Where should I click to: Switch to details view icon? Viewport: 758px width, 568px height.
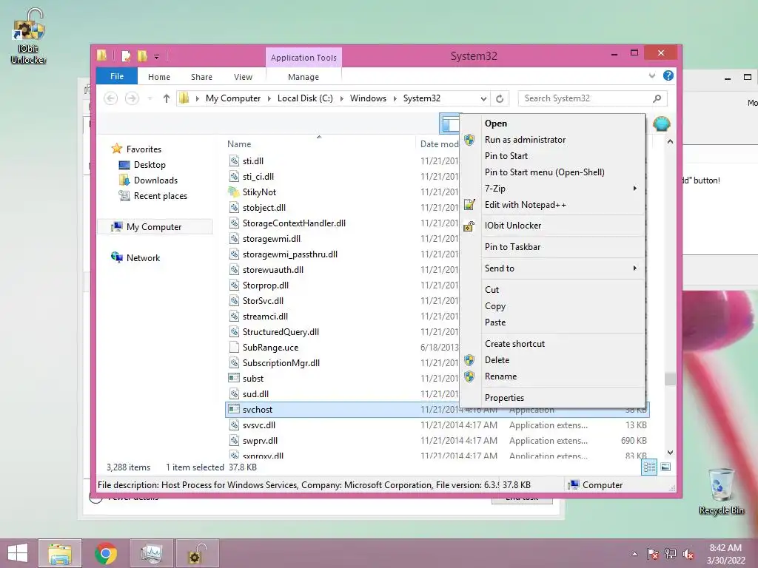pos(649,467)
